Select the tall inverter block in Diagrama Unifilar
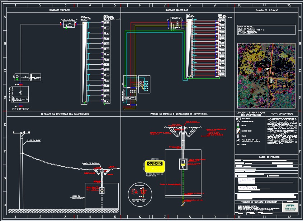303x221 pixels. [x=84, y=63]
